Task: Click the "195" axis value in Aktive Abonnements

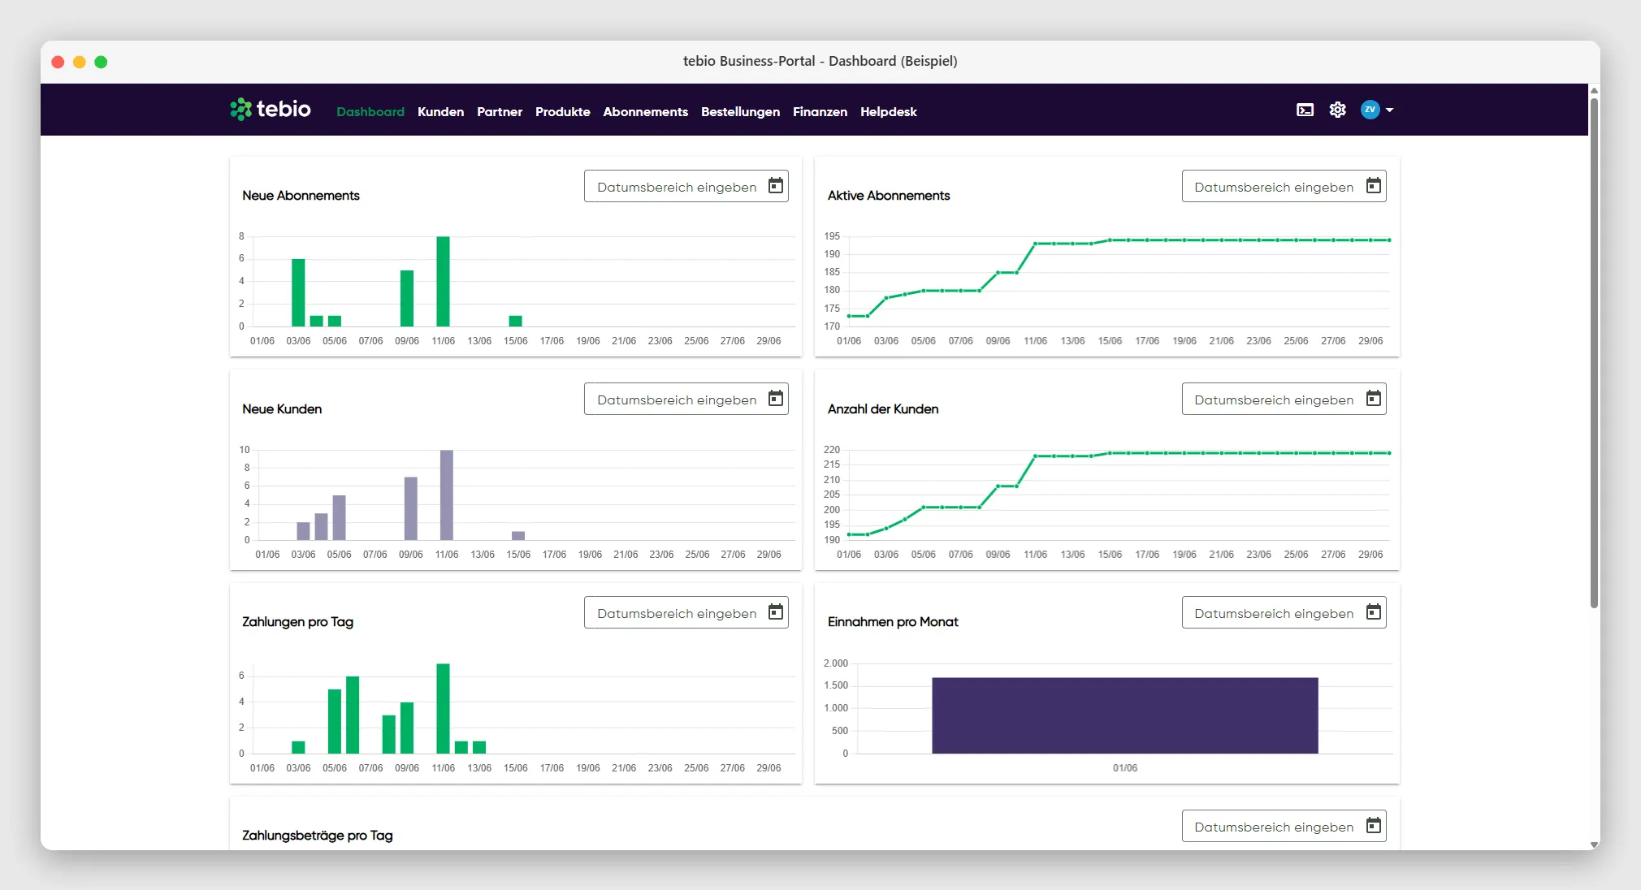Action: [x=832, y=236]
